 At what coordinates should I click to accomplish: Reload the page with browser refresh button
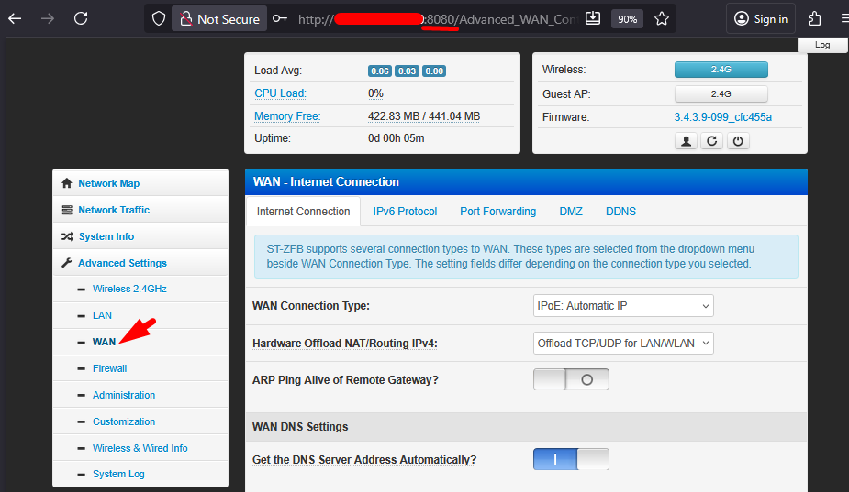pos(81,18)
